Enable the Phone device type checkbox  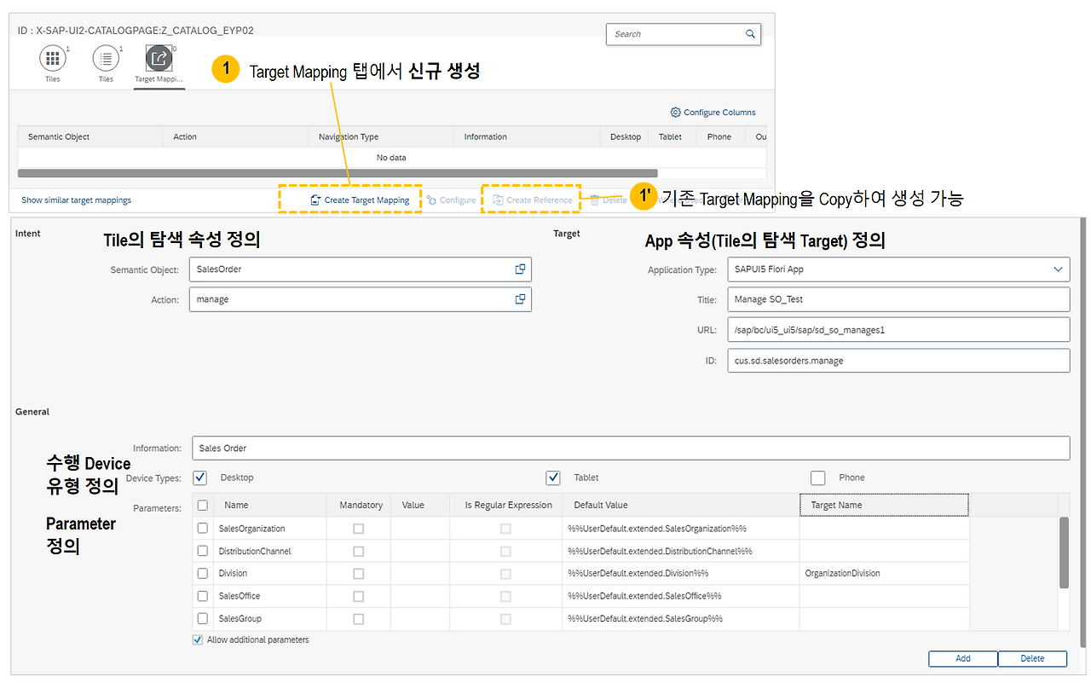[818, 478]
